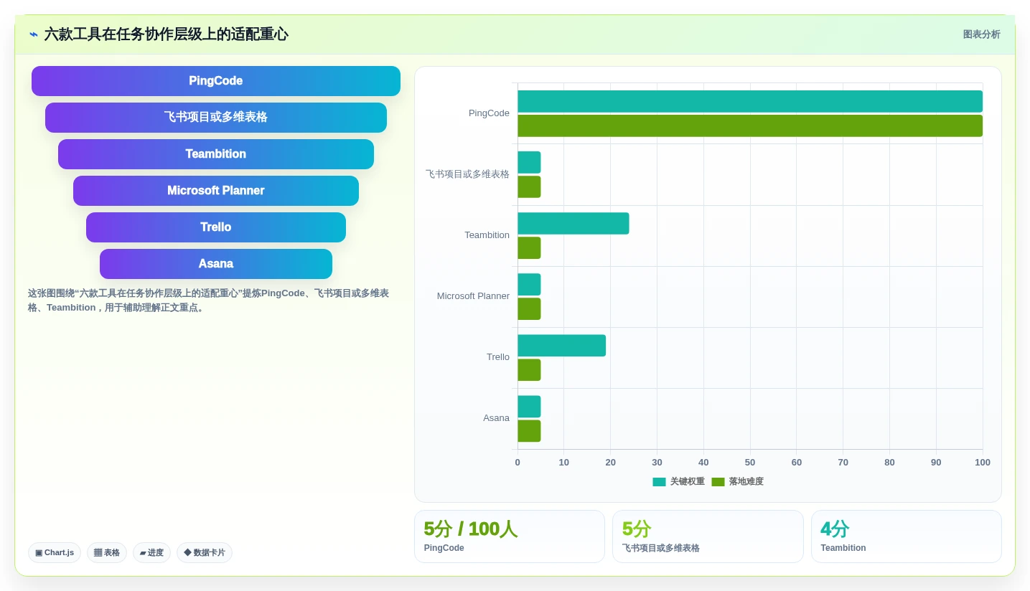Screen dimensions: 1030x591
Task: Select the 飞书项目或多维表格 funnel bar
Action: 216,118
